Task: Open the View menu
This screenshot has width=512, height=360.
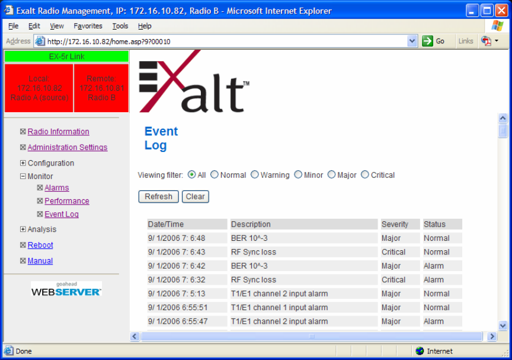Action: click(x=57, y=26)
